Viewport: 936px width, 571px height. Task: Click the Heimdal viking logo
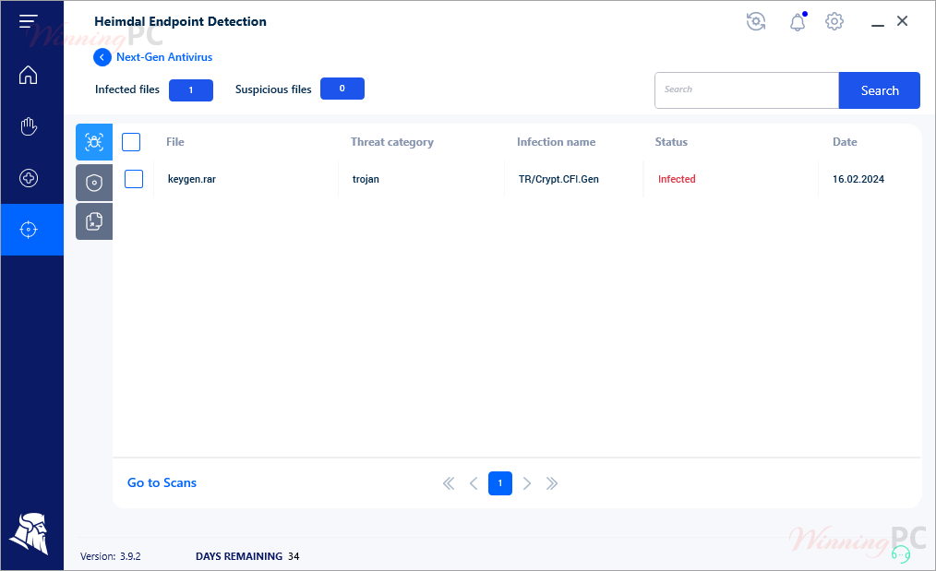[x=29, y=533]
